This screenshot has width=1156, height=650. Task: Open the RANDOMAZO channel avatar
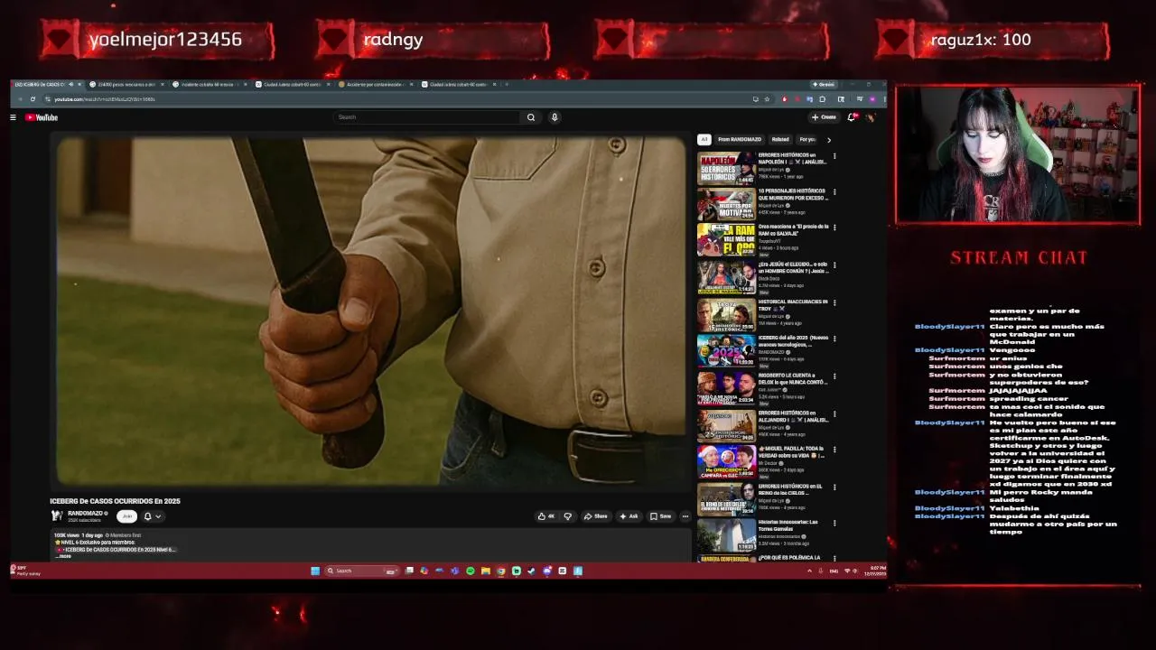pyautogui.click(x=57, y=516)
